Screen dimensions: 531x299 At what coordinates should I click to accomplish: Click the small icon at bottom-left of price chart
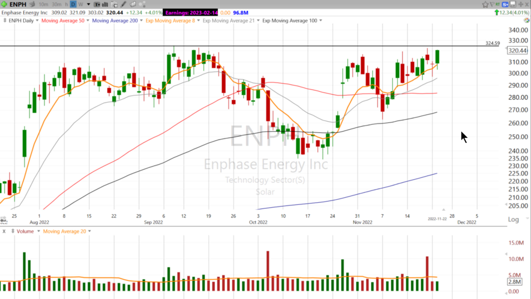click(3, 220)
